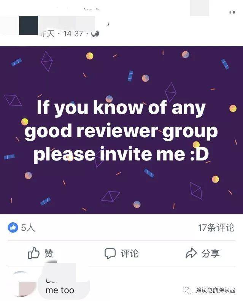Viewport: 243px width, 301px height.
Task: Click the 'please invite me :D' text
Action: coord(121,154)
